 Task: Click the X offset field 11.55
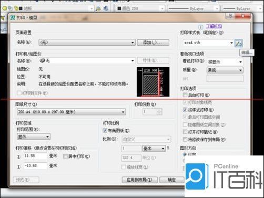pos(35,156)
